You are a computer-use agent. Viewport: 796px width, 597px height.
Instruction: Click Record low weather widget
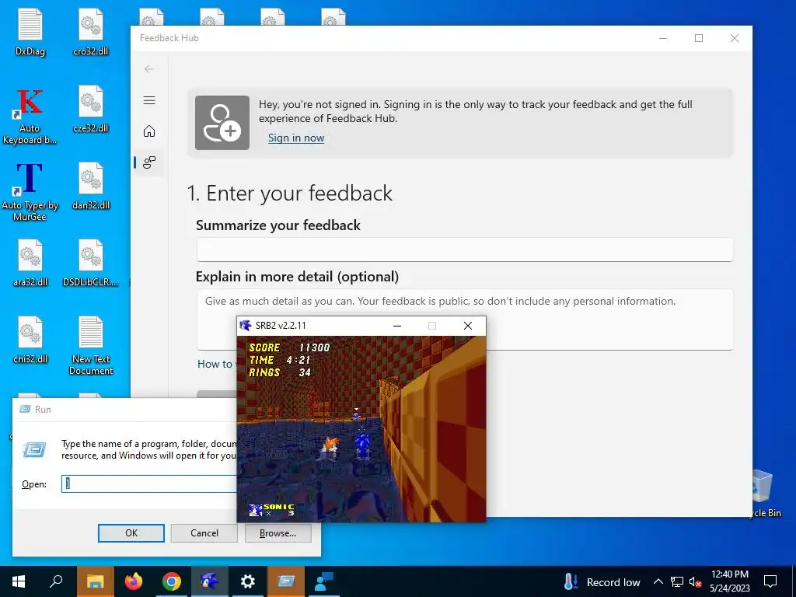(x=602, y=582)
